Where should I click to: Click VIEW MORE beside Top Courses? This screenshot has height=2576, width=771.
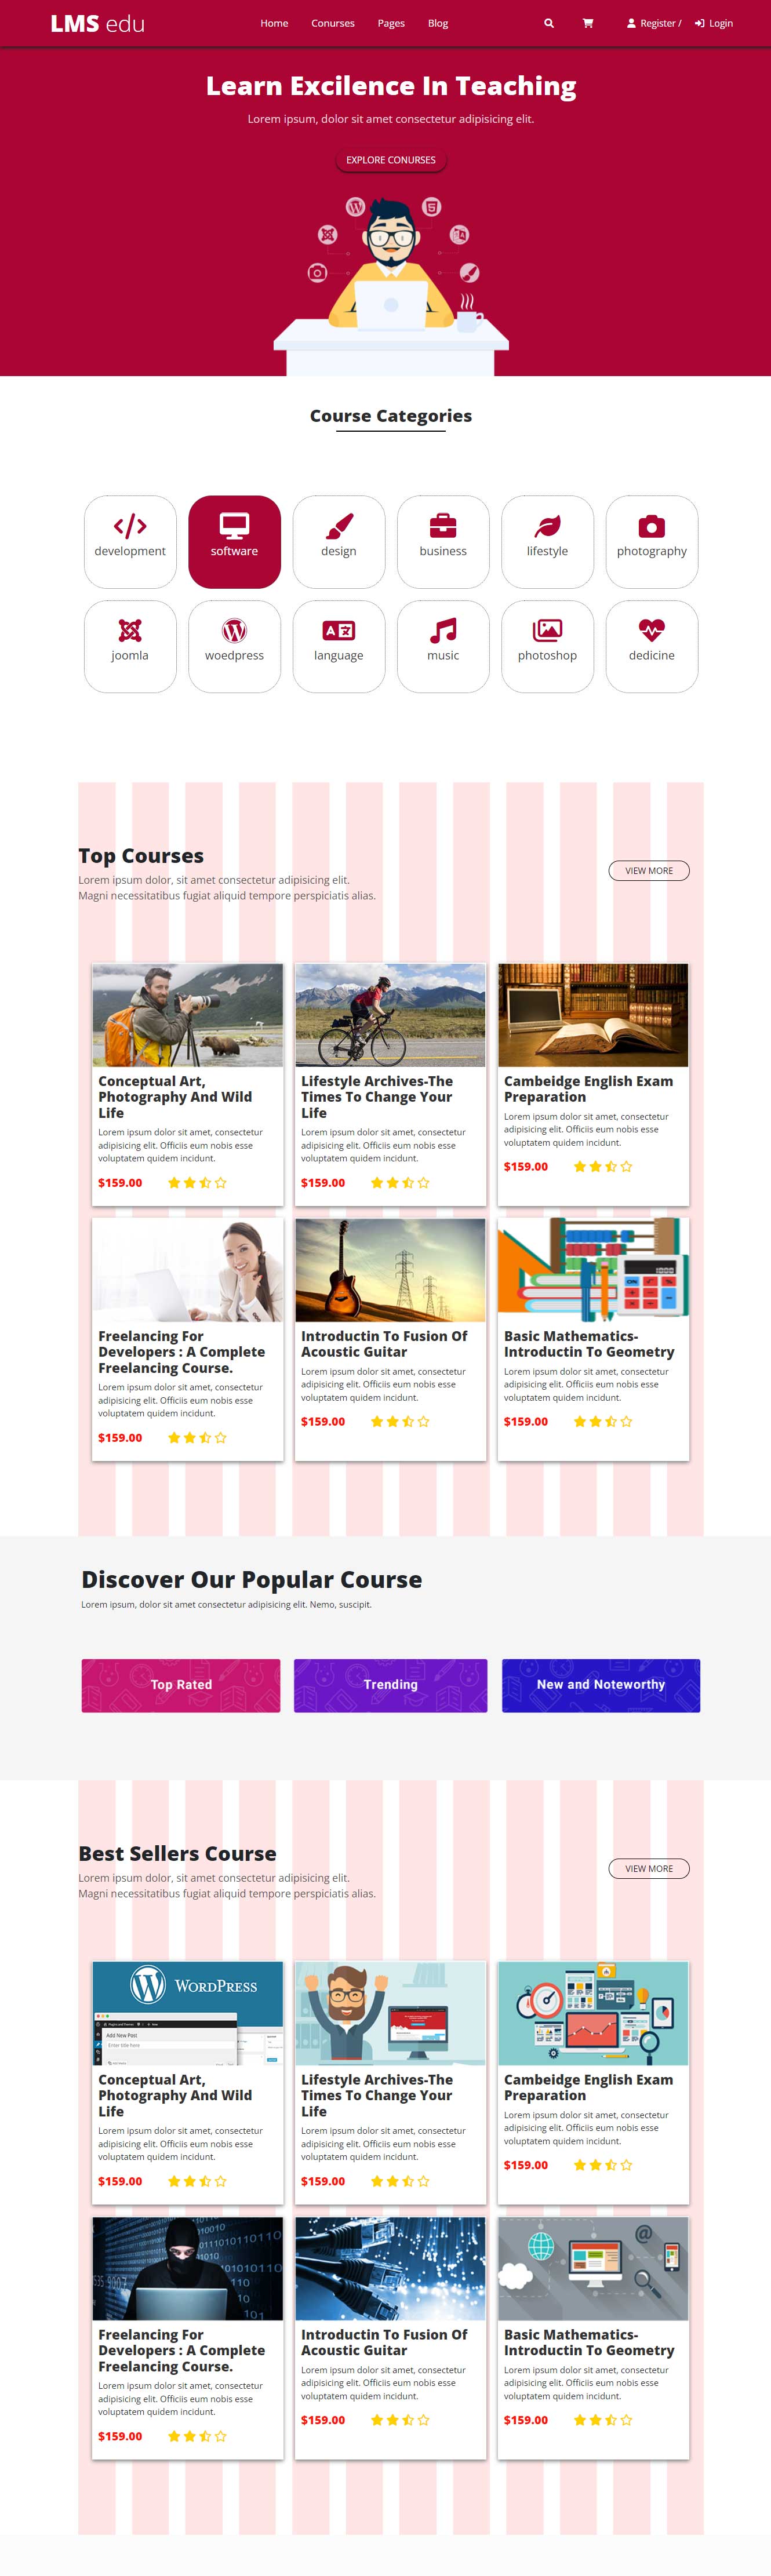click(x=649, y=871)
